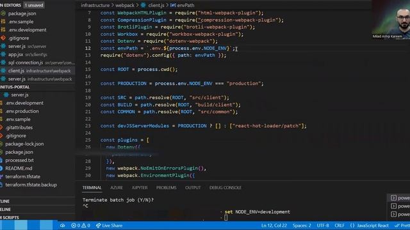Click the Prettier status bar item
Image resolution: width=410 pixels, height=230 pixels.
point(402,226)
